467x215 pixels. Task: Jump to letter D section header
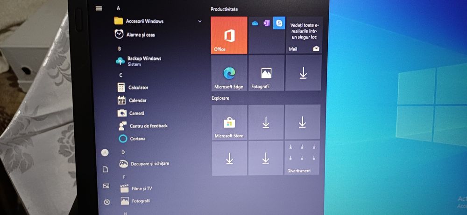(x=123, y=152)
